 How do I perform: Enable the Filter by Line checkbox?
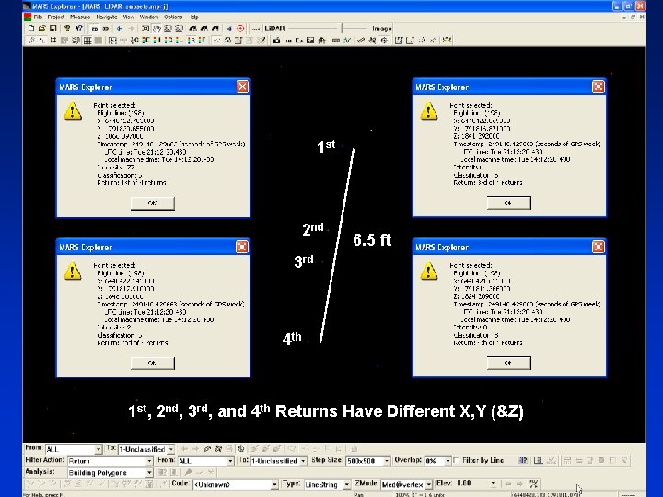(456, 461)
